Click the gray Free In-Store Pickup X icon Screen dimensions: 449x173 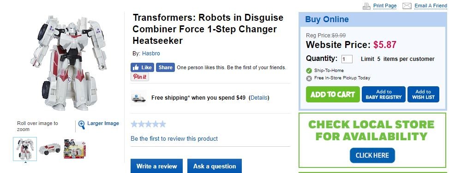(x=309, y=78)
